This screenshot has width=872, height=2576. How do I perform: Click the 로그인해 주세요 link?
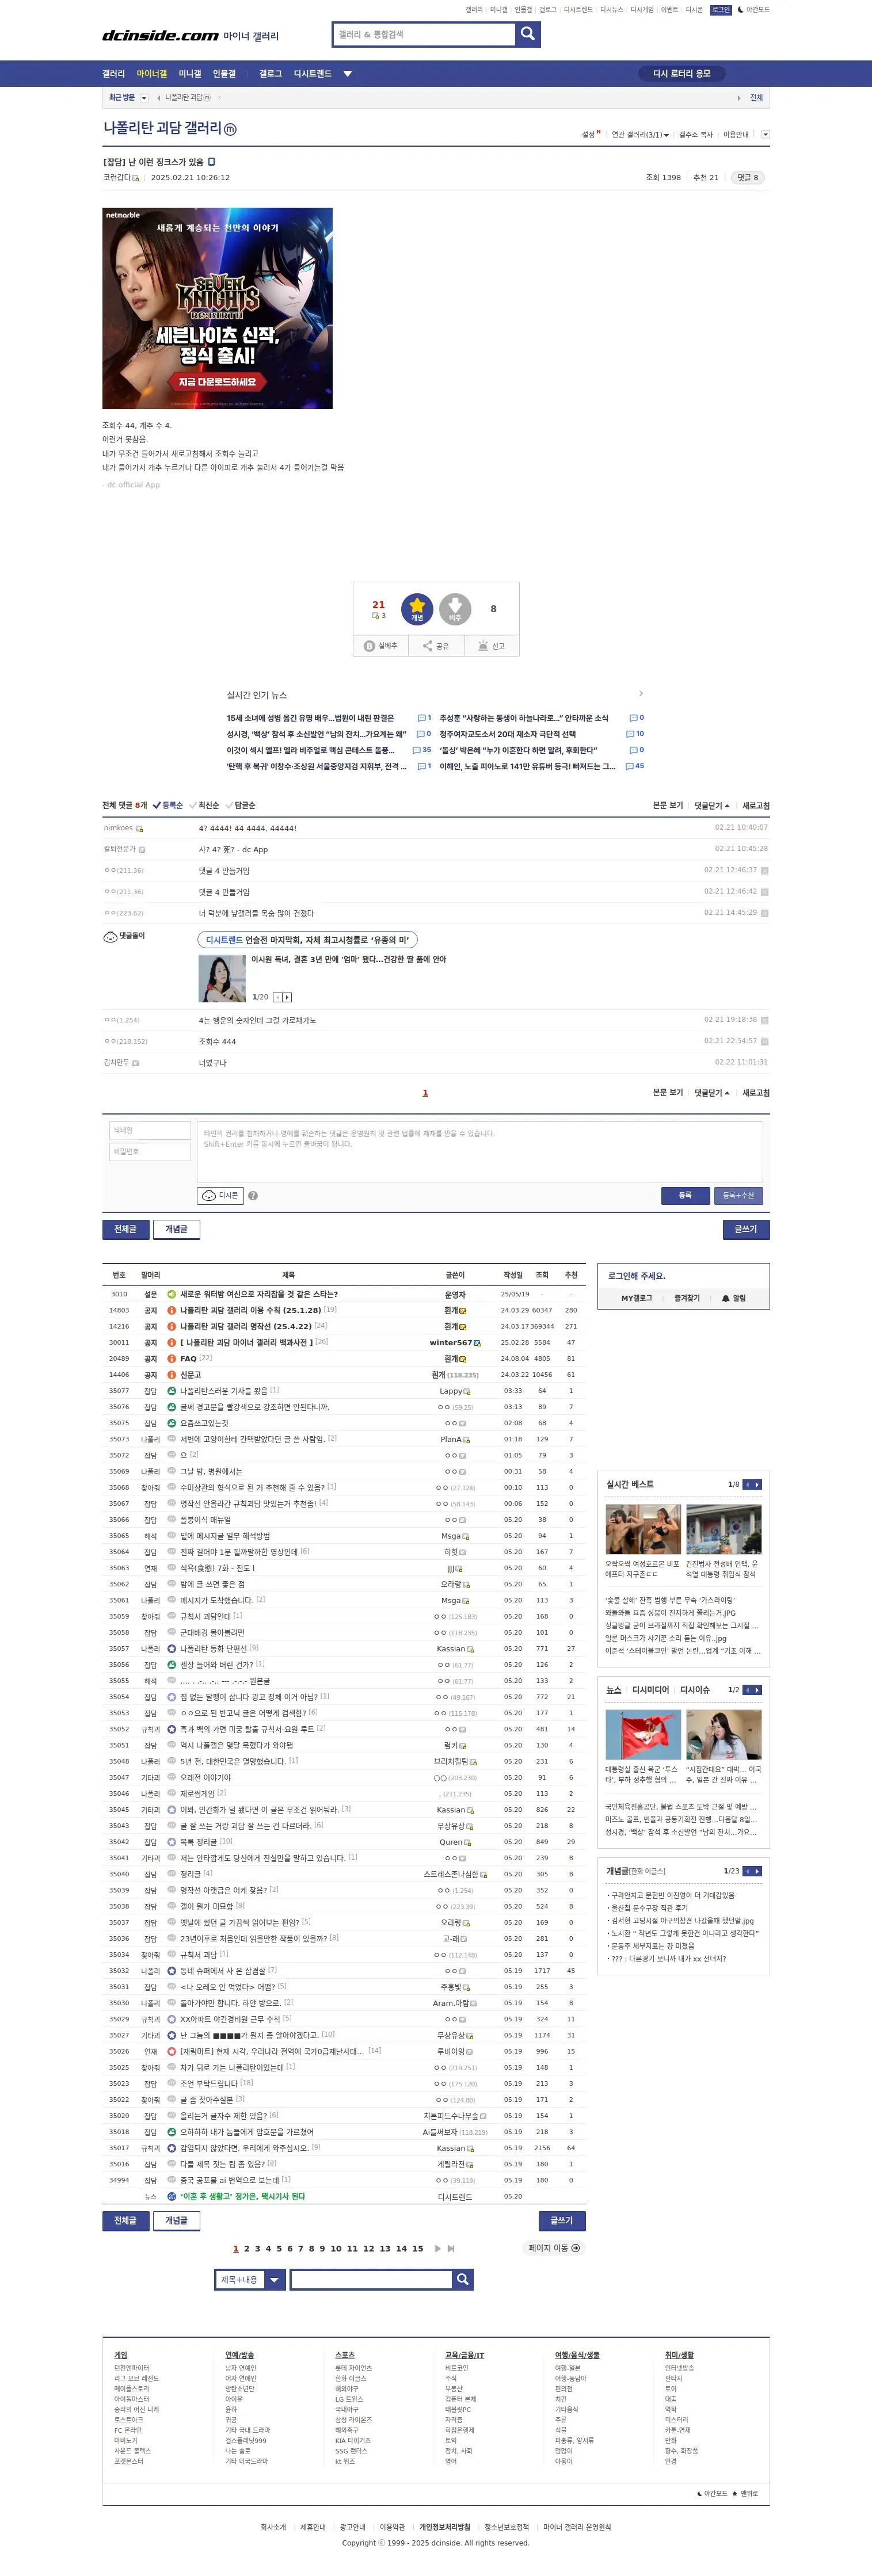pos(636,1276)
